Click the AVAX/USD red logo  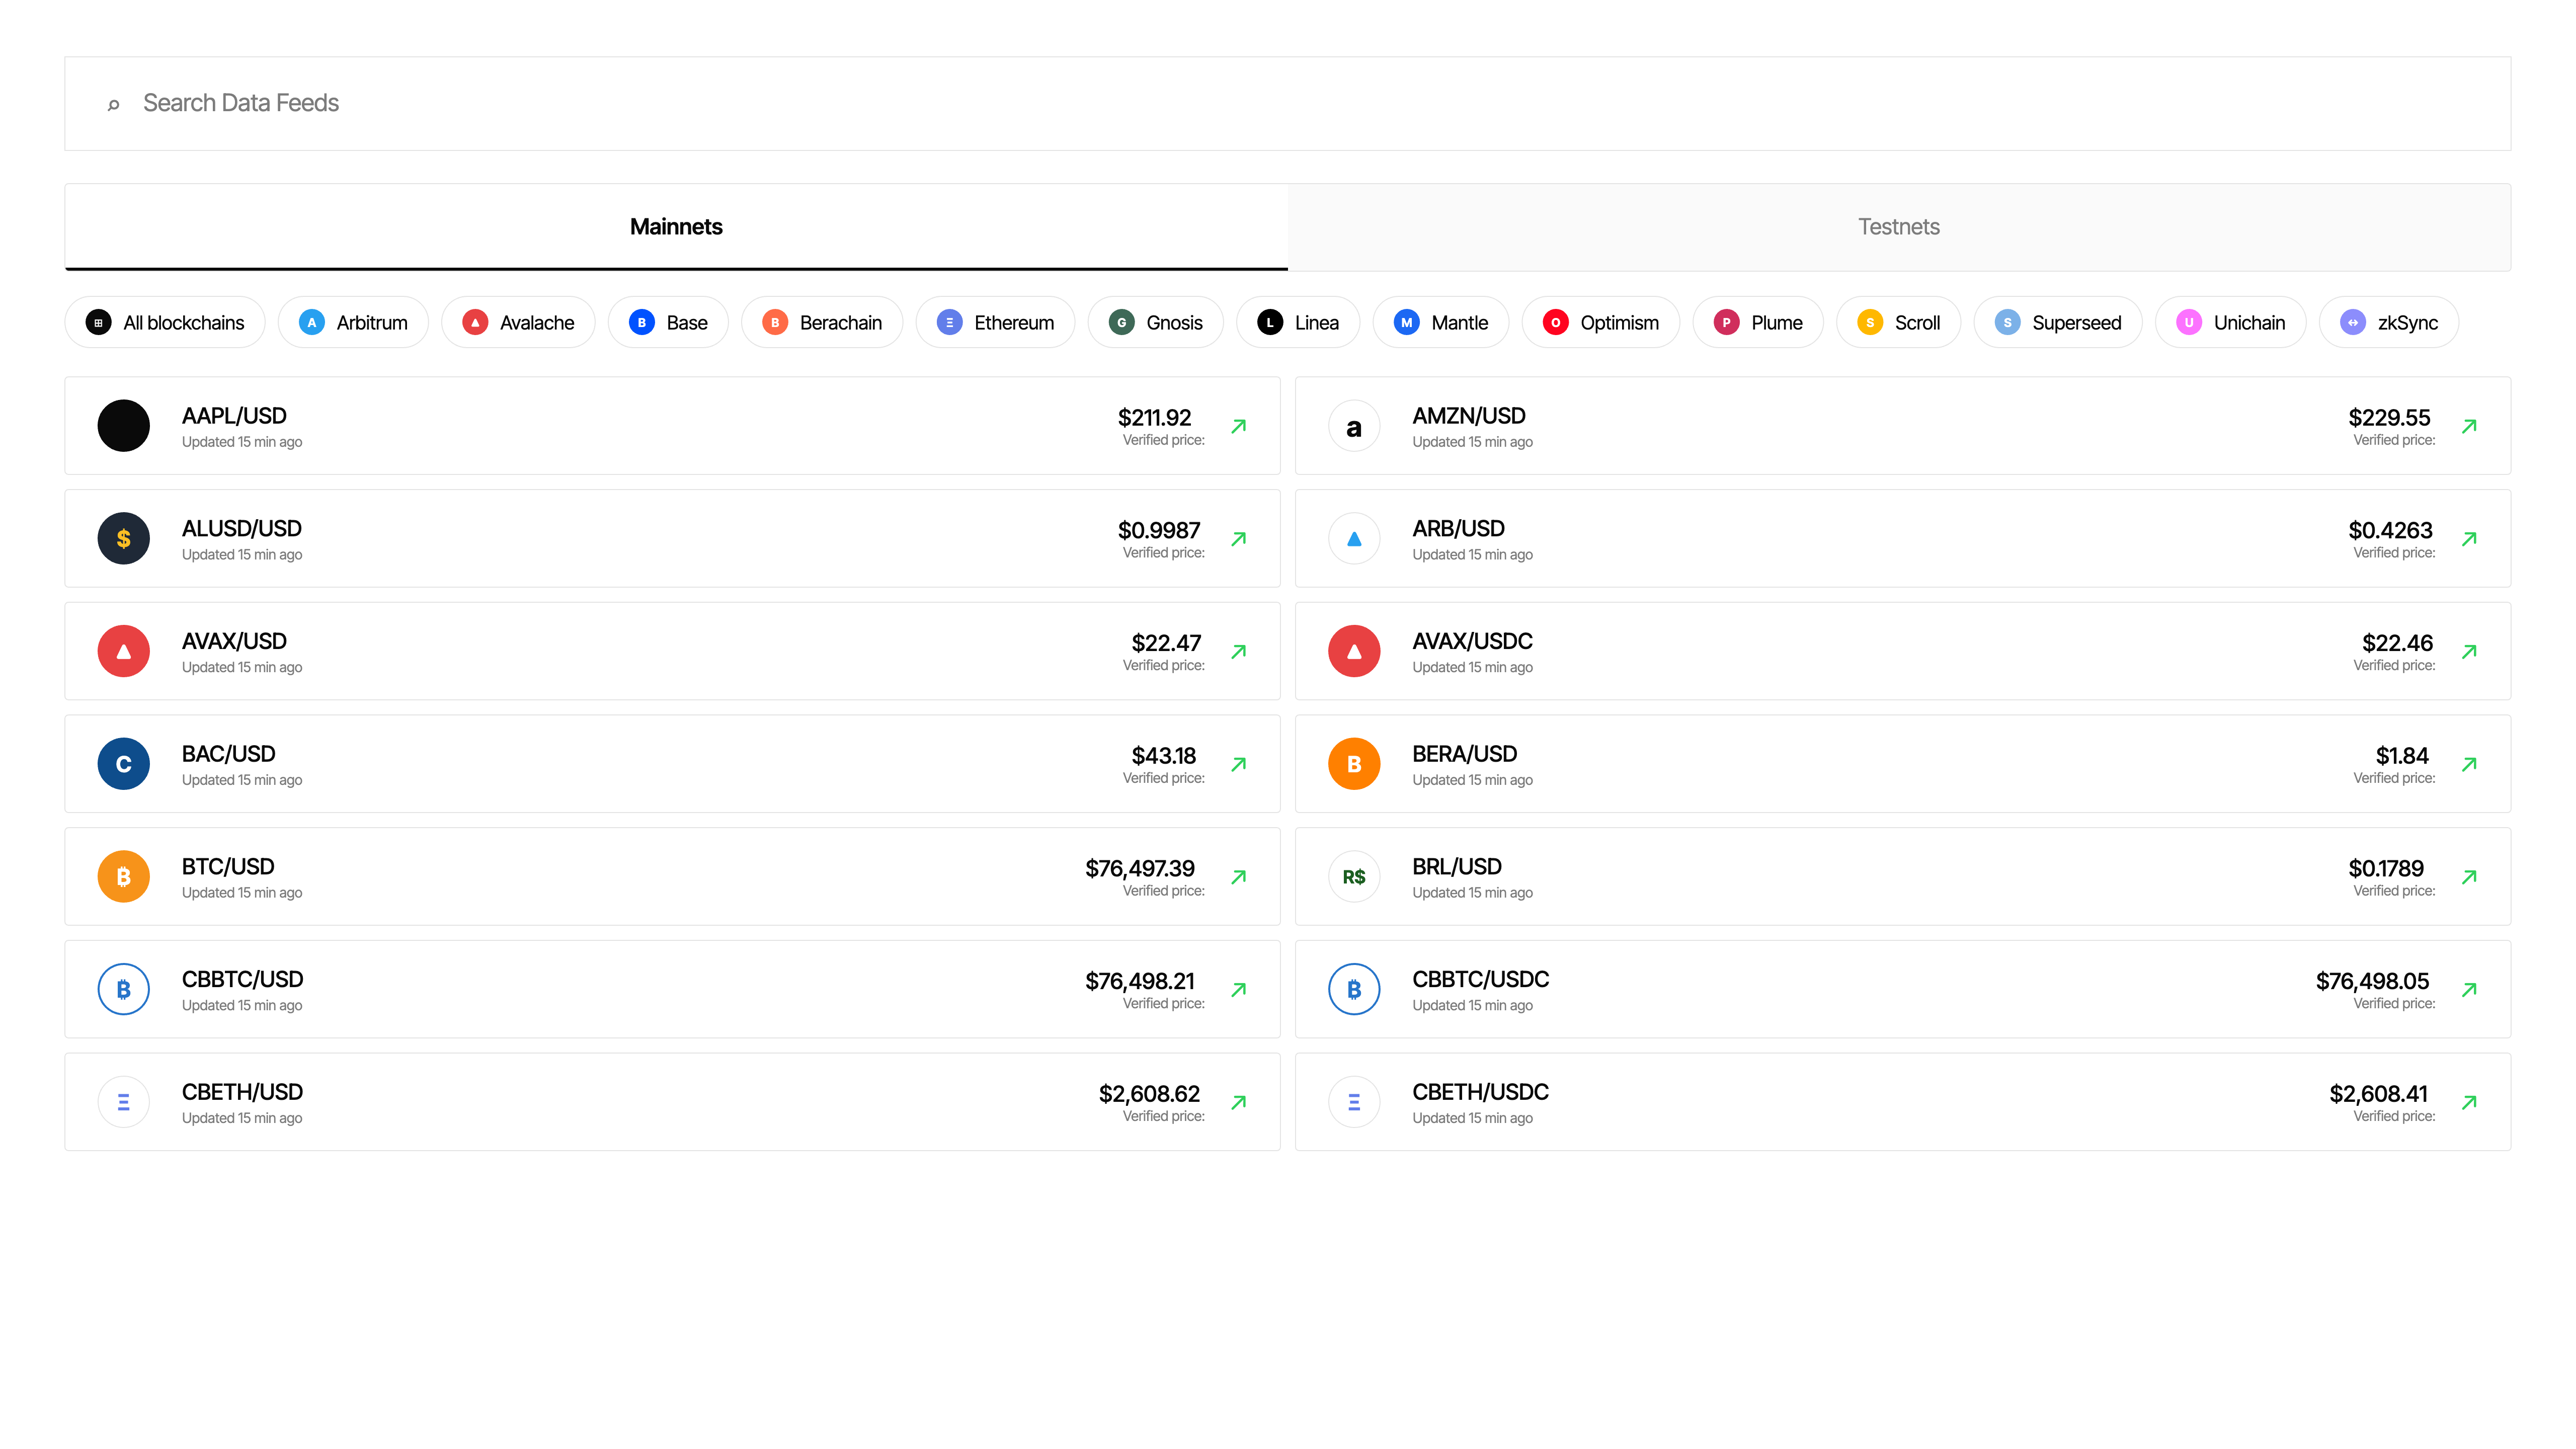click(x=124, y=652)
